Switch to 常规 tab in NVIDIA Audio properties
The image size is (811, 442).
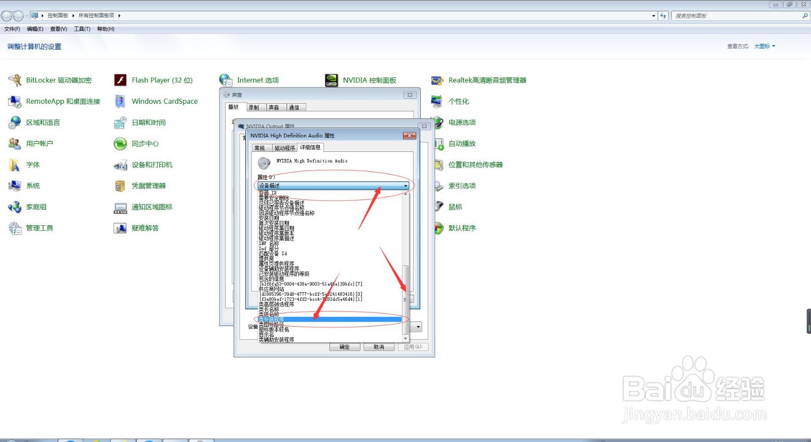click(262, 148)
